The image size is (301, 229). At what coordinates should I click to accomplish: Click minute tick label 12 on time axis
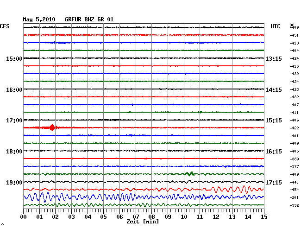pos(216,216)
